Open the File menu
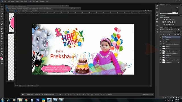 pyautogui.click(x=5, y=1)
